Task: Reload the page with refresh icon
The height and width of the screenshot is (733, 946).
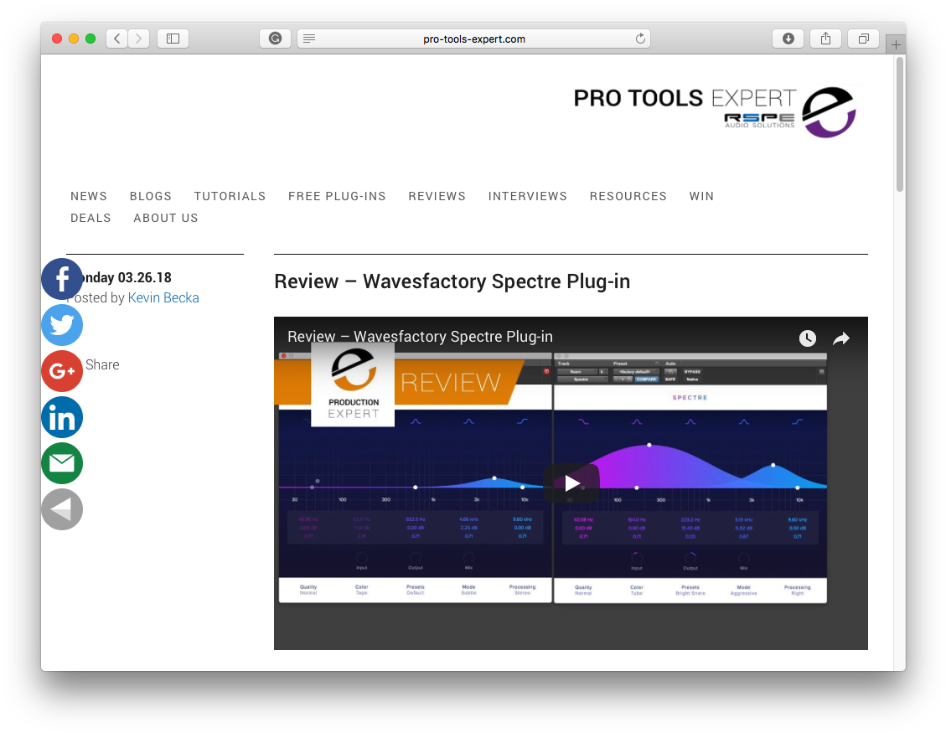Action: coord(640,39)
